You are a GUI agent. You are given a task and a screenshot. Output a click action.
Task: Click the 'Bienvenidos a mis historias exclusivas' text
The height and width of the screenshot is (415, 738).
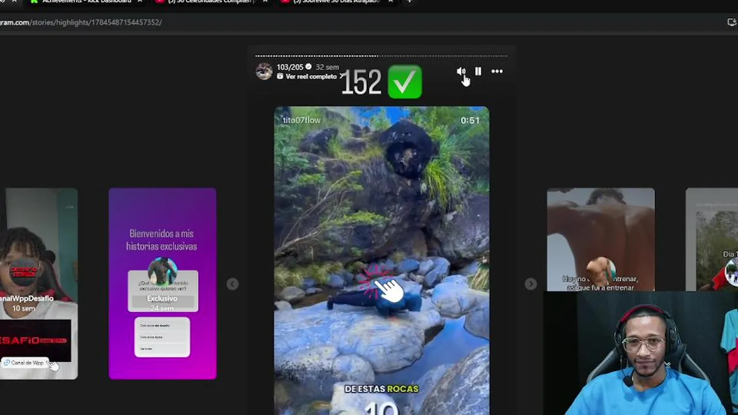point(163,240)
